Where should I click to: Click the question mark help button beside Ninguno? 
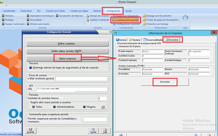[102, 107]
